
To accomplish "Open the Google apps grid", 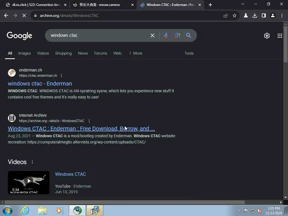I will pos(280,36).
